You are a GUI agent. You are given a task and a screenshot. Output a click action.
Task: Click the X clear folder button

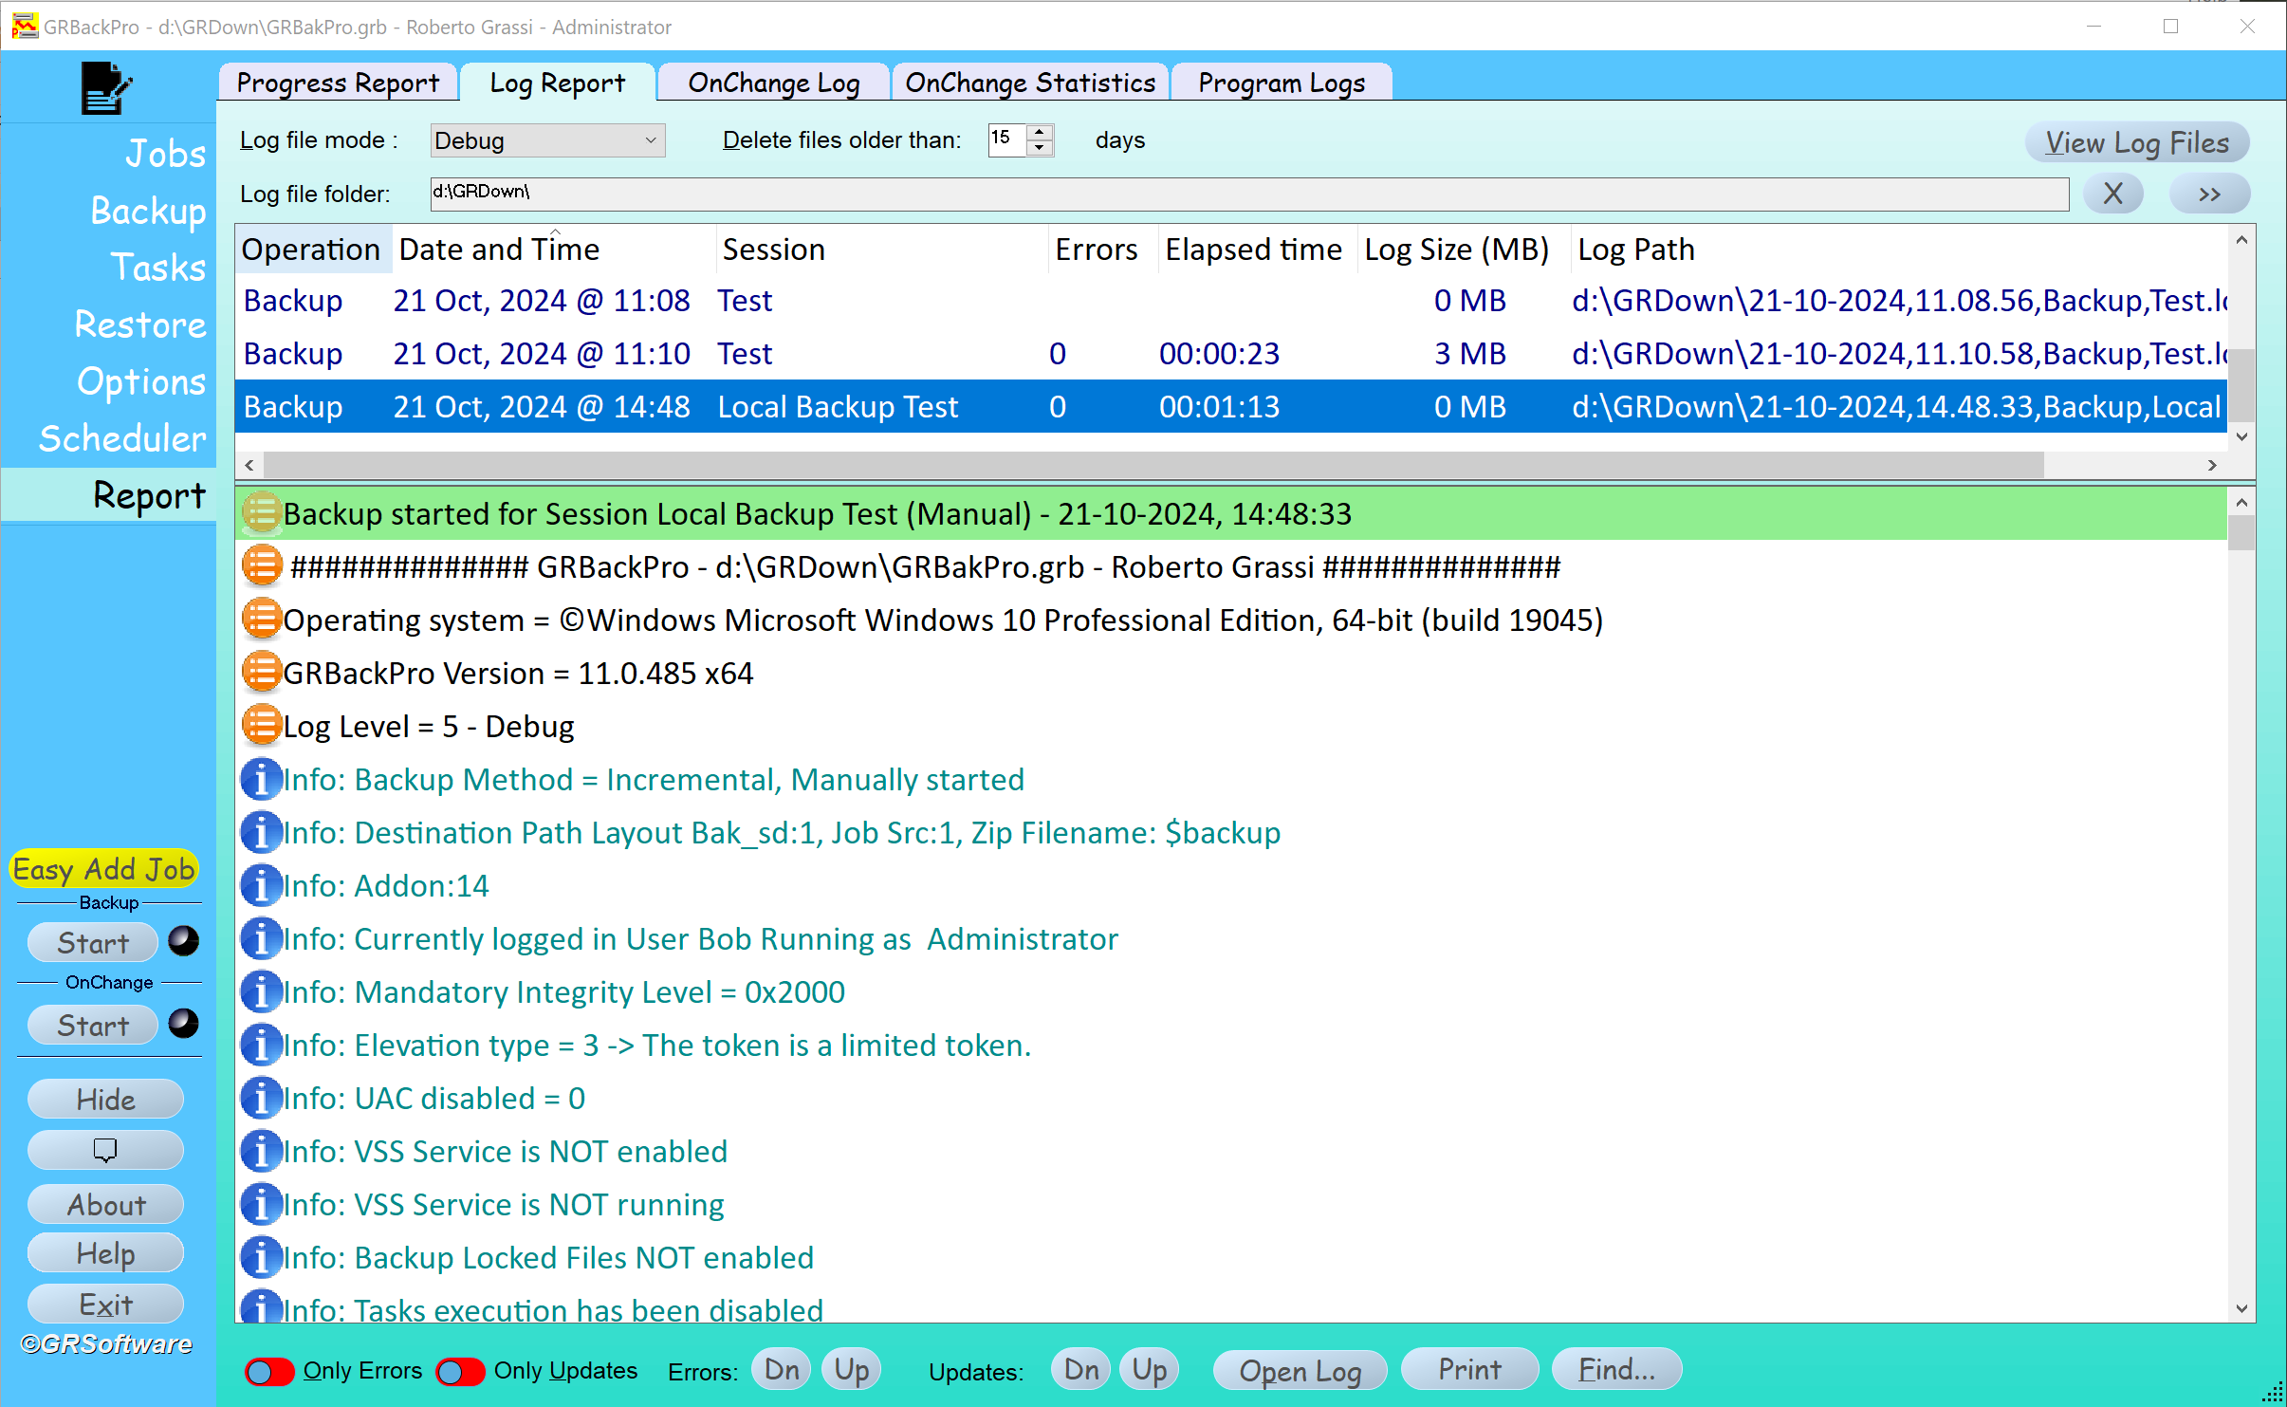pos(2112,194)
